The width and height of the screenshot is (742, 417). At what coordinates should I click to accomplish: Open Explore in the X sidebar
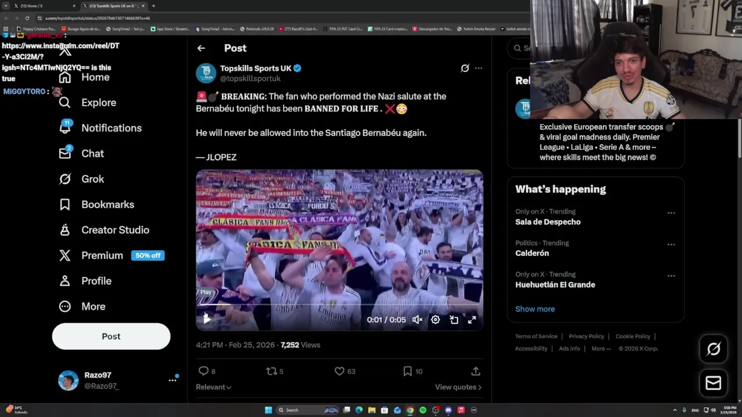pyautogui.click(x=88, y=103)
